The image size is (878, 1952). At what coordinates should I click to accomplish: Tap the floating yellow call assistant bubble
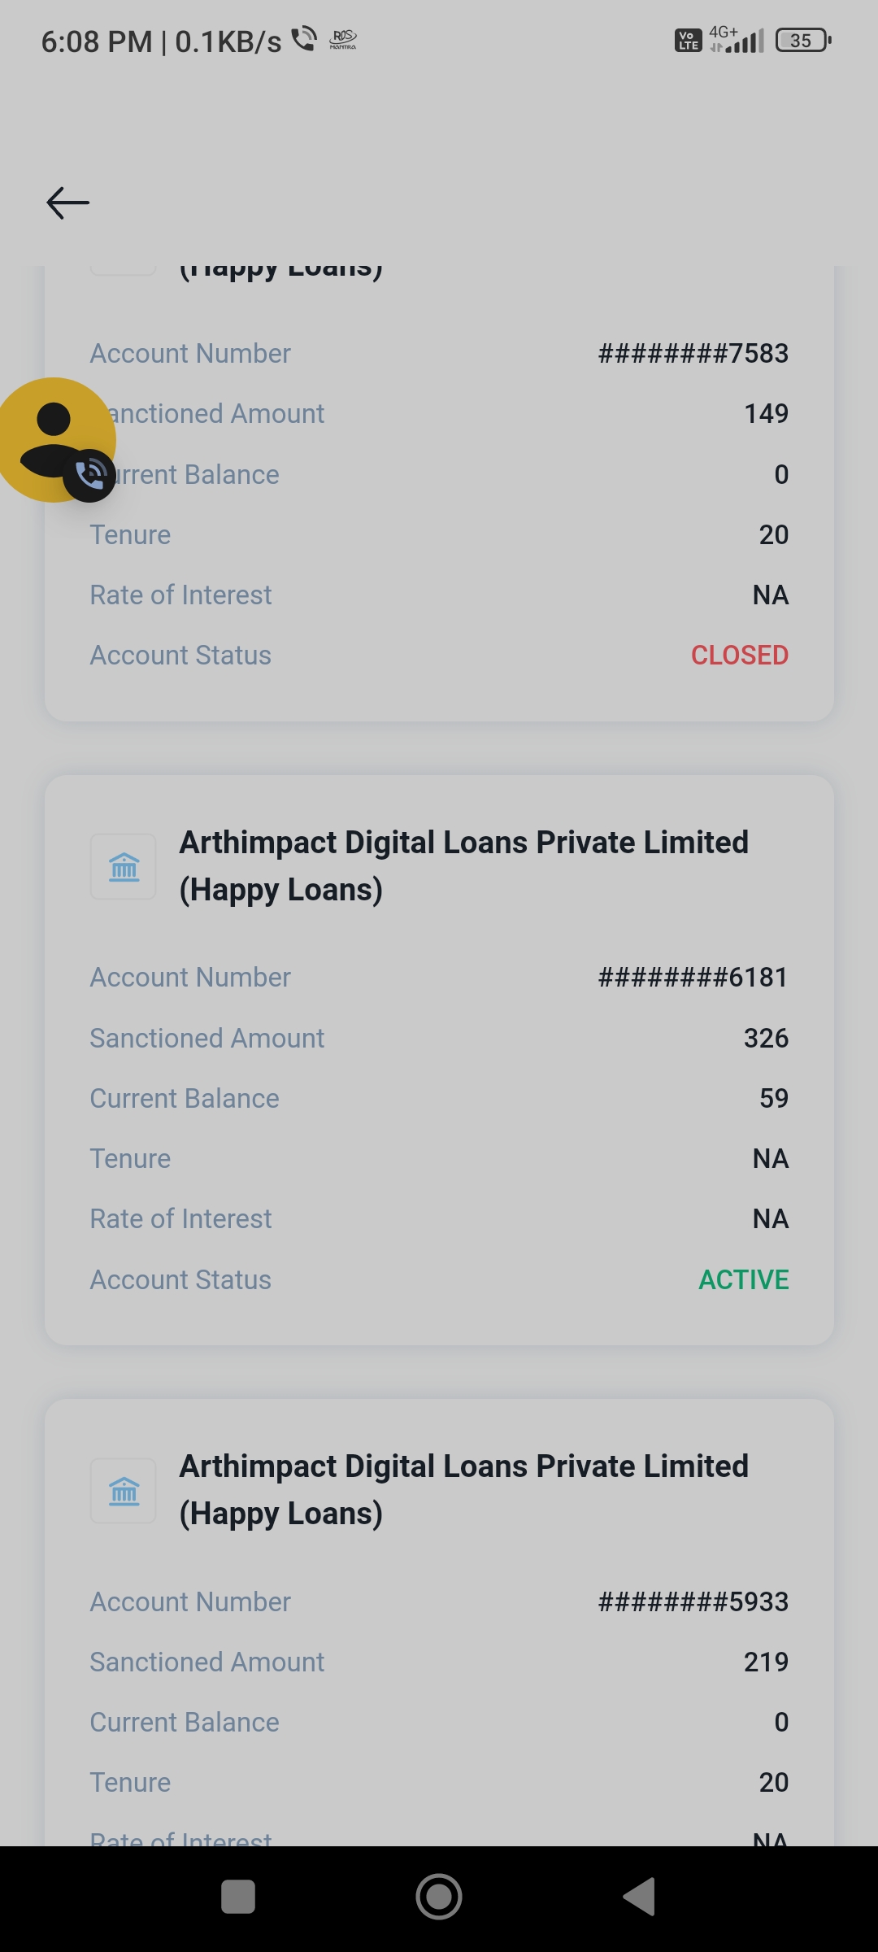(55, 439)
